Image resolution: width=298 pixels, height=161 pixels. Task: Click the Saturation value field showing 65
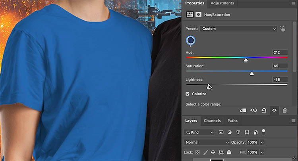pyautogui.click(x=280, y=66)
